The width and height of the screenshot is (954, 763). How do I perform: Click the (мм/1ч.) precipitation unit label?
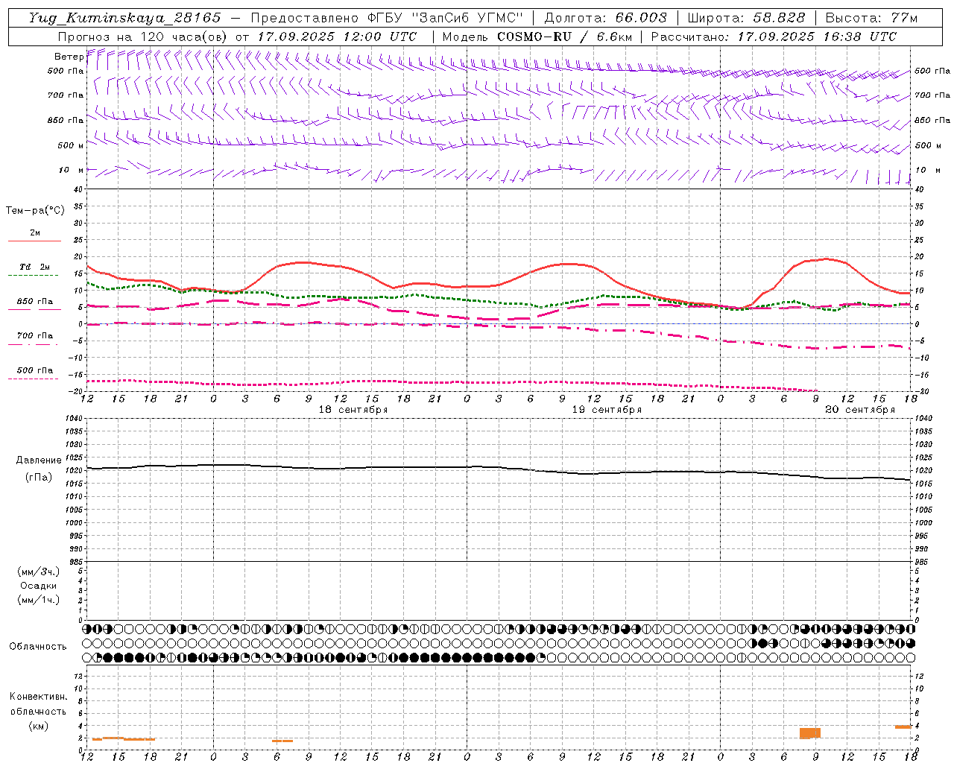pos(39,600)
